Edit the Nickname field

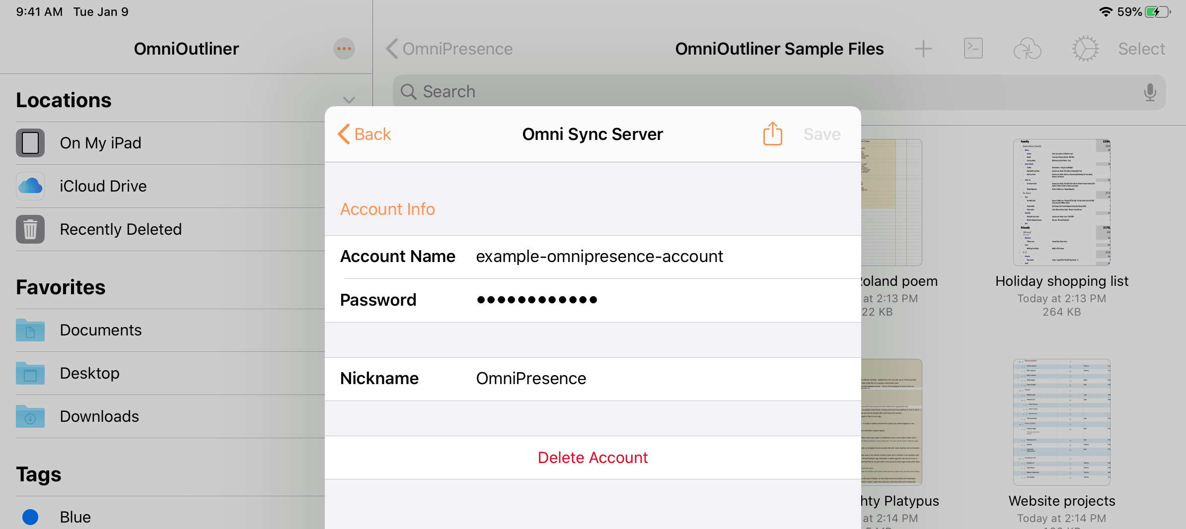click(593, 379)
